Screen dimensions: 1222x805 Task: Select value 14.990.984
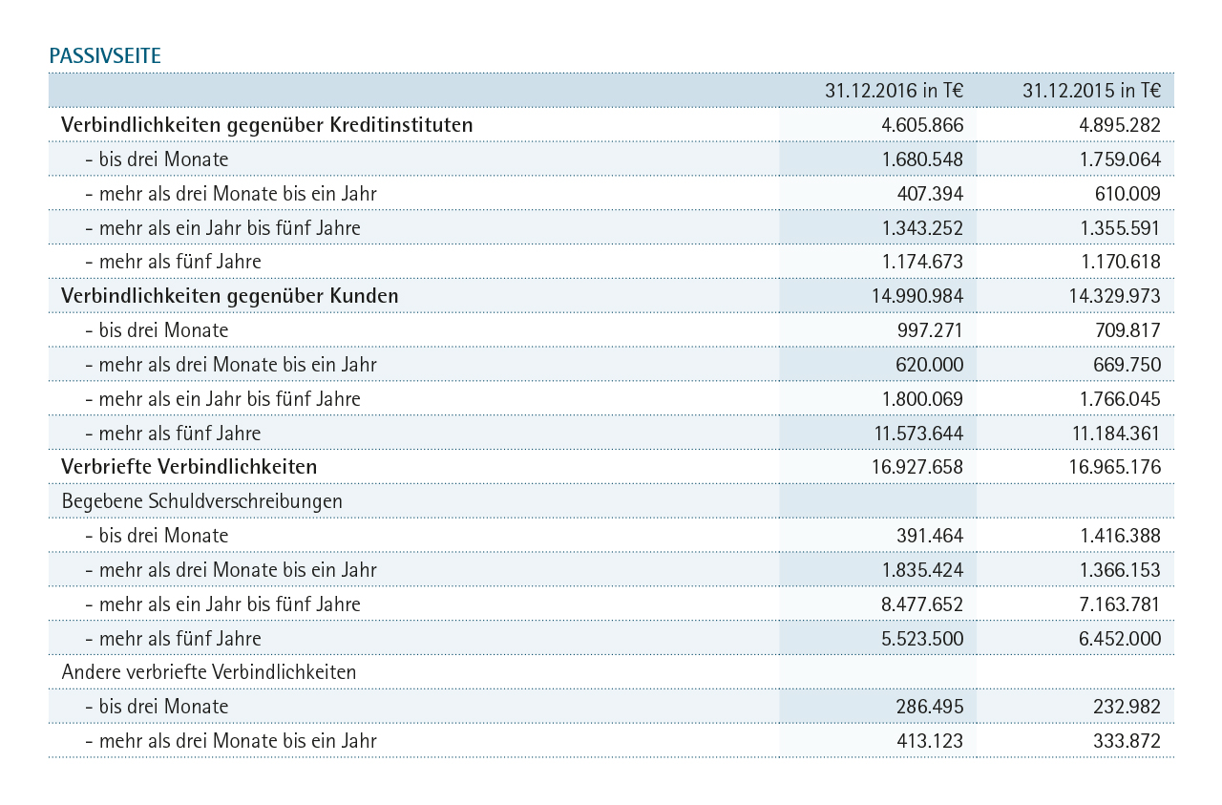pos(918,296)
